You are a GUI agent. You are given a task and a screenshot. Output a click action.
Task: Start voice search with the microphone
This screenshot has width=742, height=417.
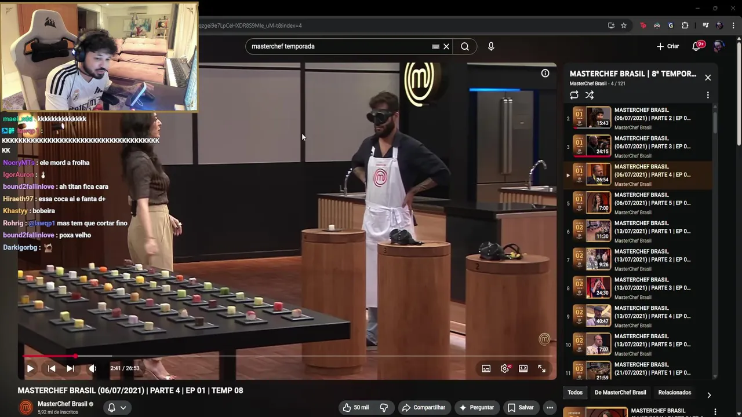click(x=491, y=46)
